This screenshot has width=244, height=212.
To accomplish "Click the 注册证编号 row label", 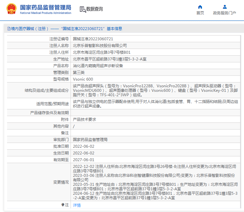I will click(59, 39).
